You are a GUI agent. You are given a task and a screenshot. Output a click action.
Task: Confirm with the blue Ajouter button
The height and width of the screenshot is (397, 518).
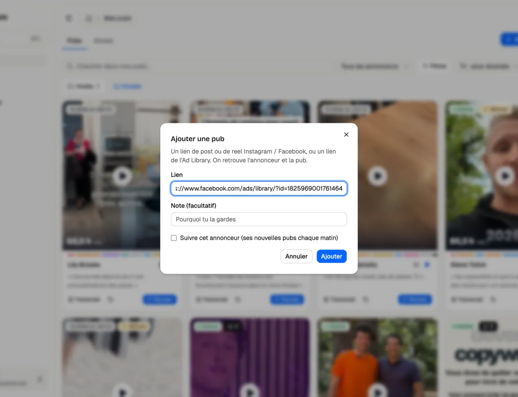click(332, 256)
